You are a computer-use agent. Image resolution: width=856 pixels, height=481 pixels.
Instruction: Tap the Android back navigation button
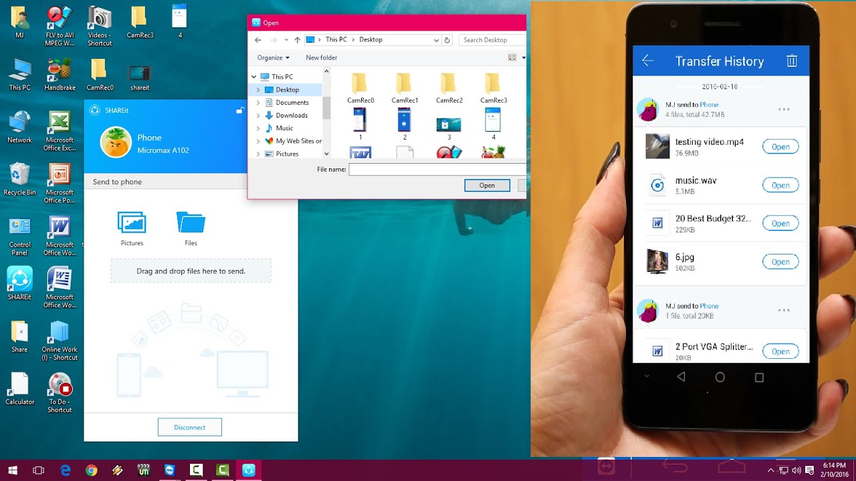[681, 377]
